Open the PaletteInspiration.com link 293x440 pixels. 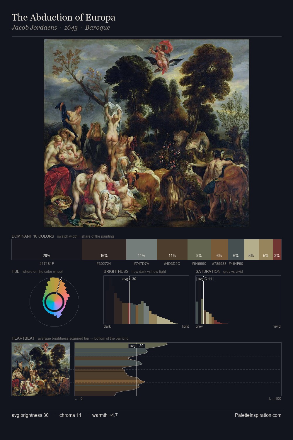[x=258, y=415]
